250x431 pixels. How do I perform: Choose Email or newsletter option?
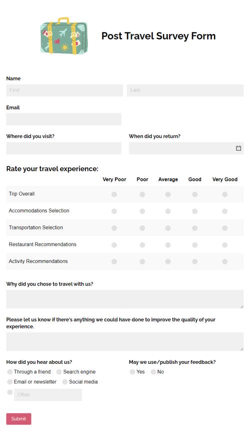(x=10, y=382)
